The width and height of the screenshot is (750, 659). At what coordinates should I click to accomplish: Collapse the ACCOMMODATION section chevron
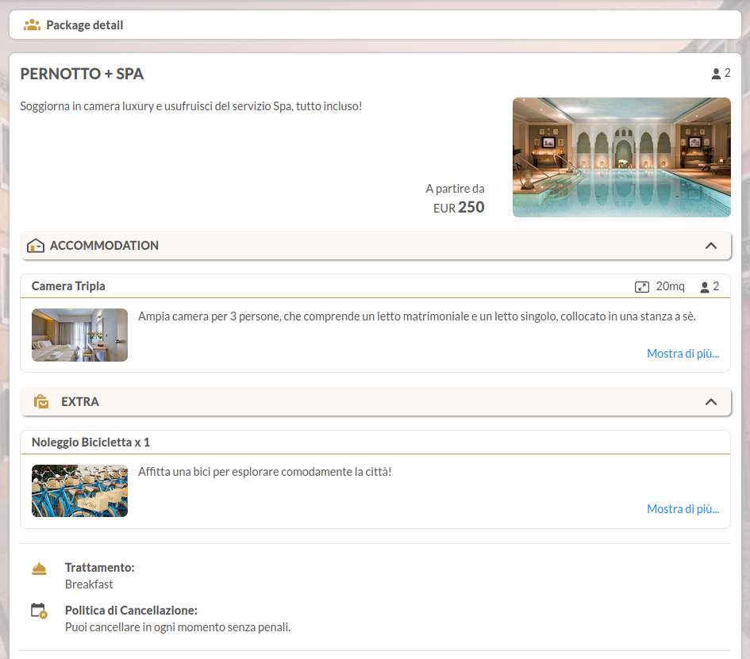click(711, 246)
